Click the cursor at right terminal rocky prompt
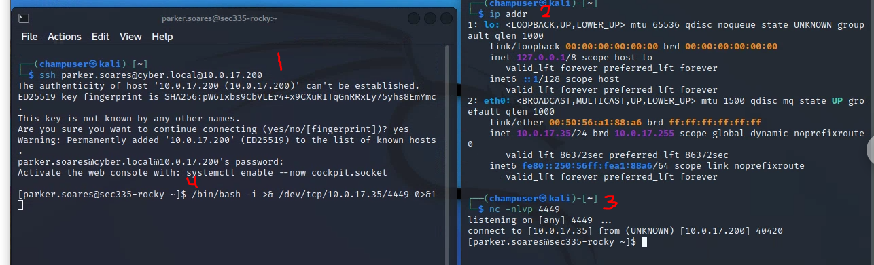Viewport: 874px width, 265px height. click(x=644, y=241)
